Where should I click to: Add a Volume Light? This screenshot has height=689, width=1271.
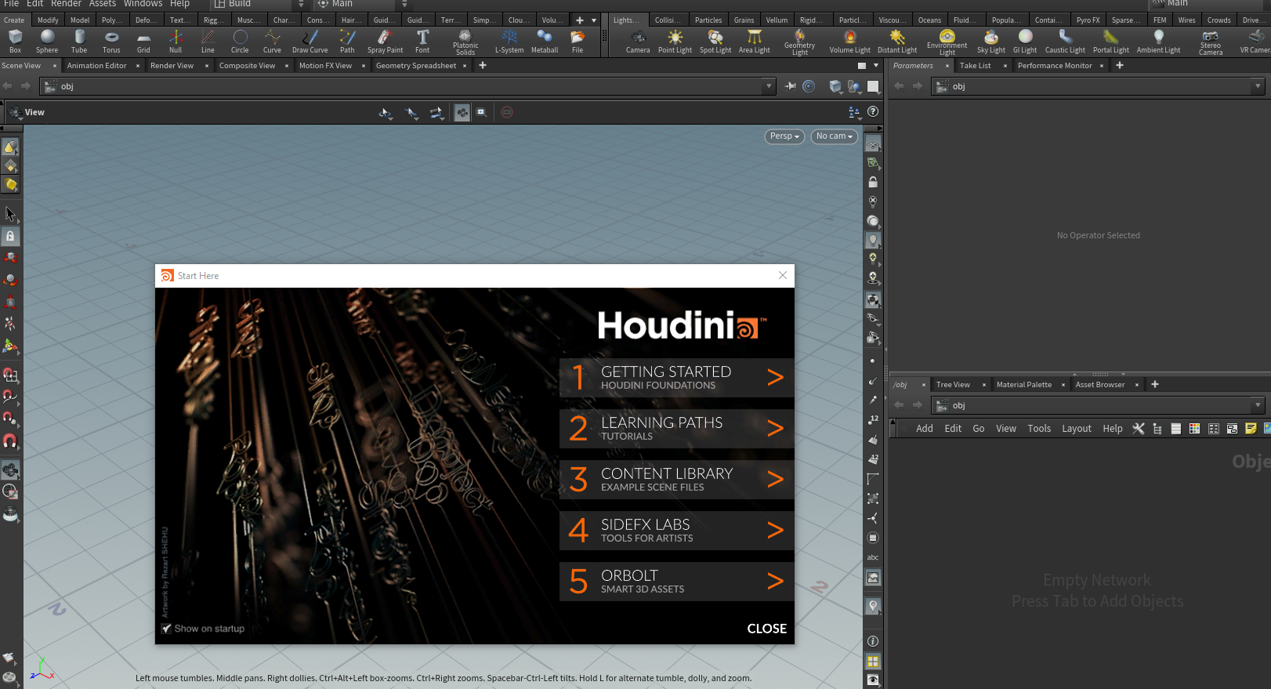tap(850, 42)
